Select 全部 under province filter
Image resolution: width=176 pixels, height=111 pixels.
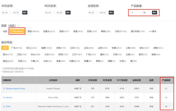click(5, 48)
